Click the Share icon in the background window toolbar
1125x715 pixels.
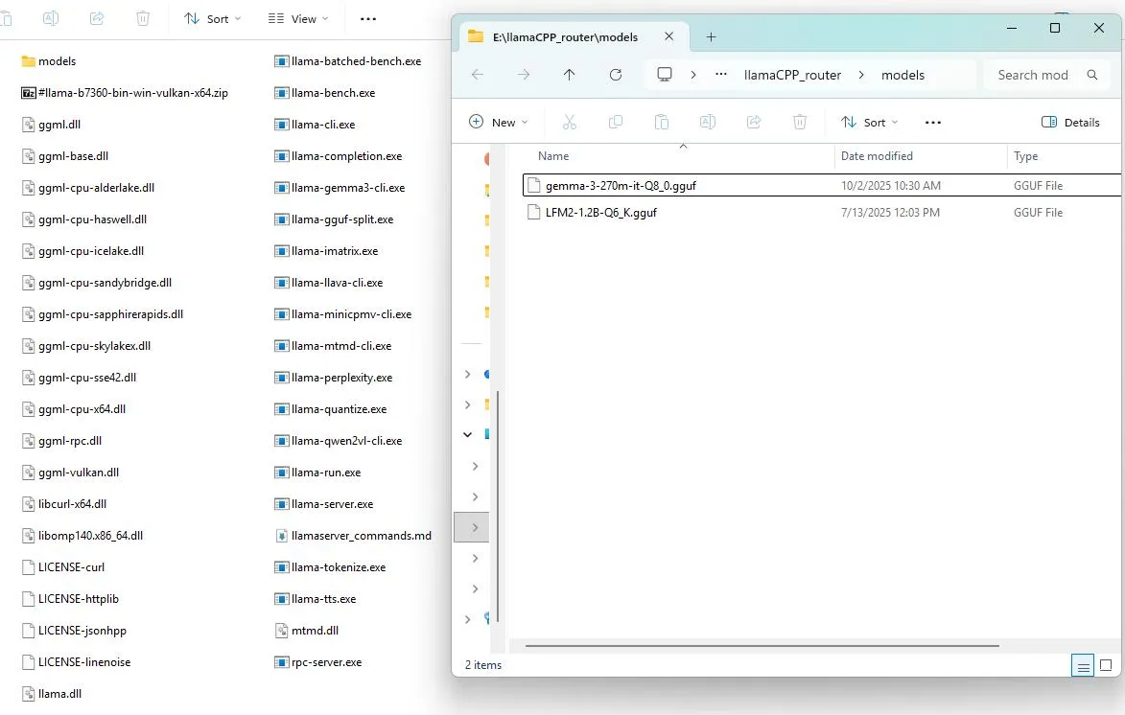[97, 18]
